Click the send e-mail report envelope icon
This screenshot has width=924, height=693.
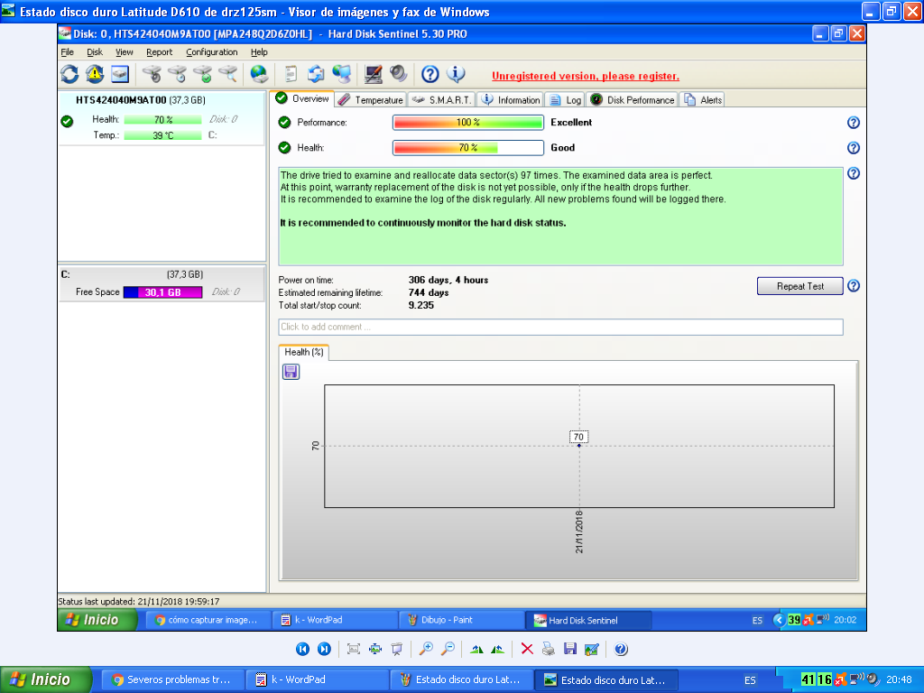point(316,74)
